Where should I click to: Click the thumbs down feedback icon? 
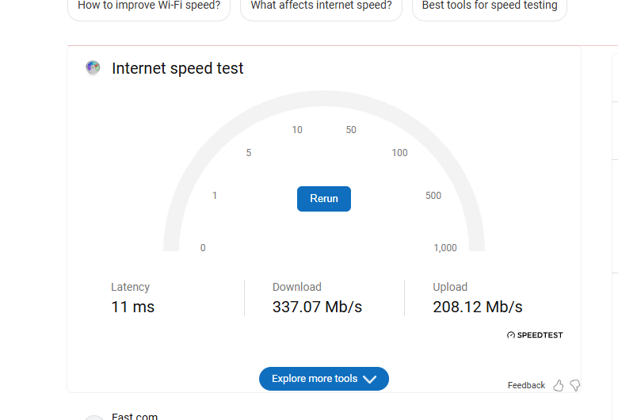click(x=575, y=385)
